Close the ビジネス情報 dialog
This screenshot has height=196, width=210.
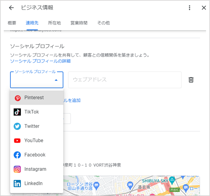(204, 8)
